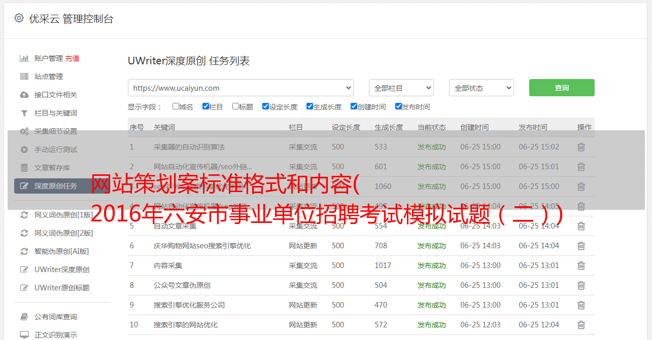Click publish time 06-25 12:04
Viewport: 652px width, 340px height.
coord(539,325)
